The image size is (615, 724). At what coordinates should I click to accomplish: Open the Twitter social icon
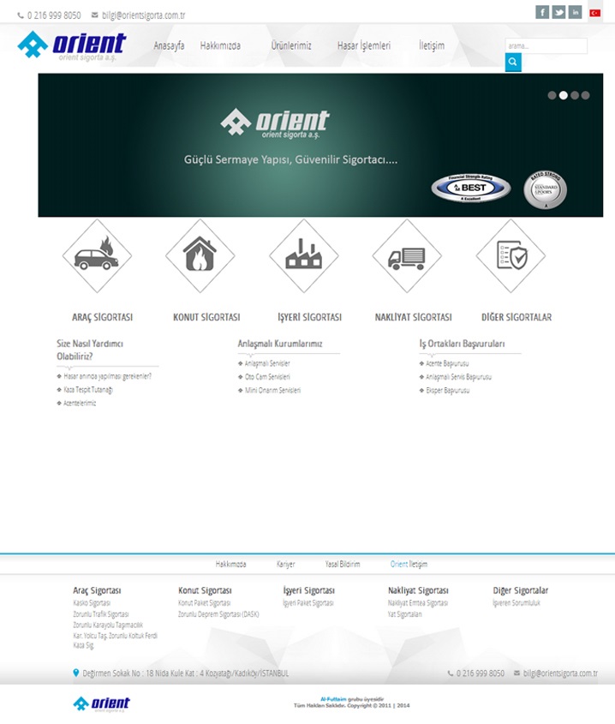pyautogui.click(x=558, y=12)
